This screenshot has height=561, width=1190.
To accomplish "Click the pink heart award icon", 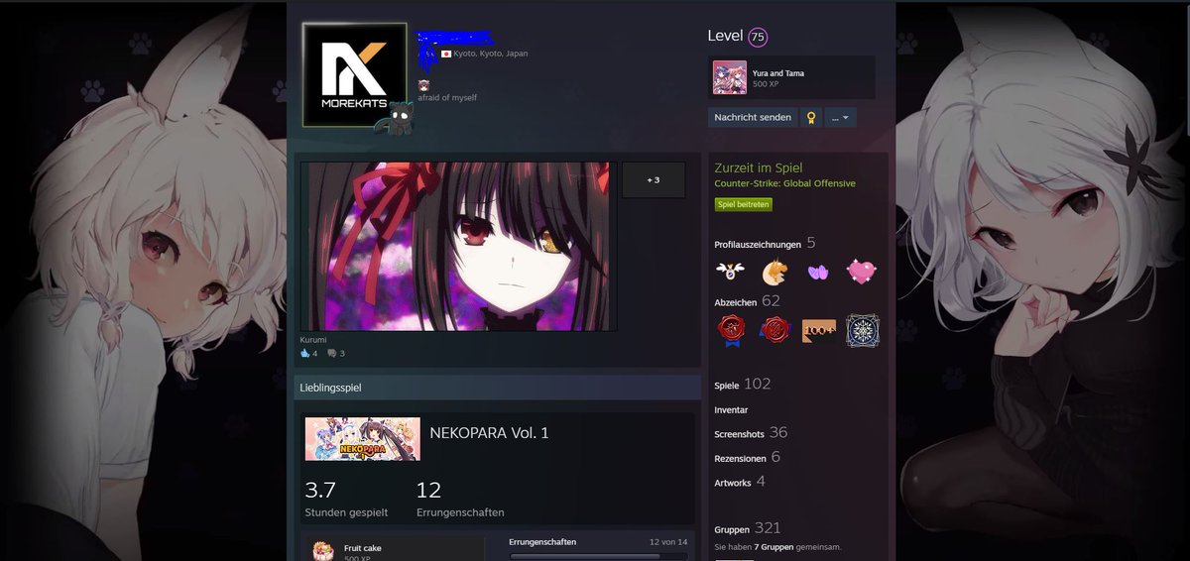I will 862,271.
